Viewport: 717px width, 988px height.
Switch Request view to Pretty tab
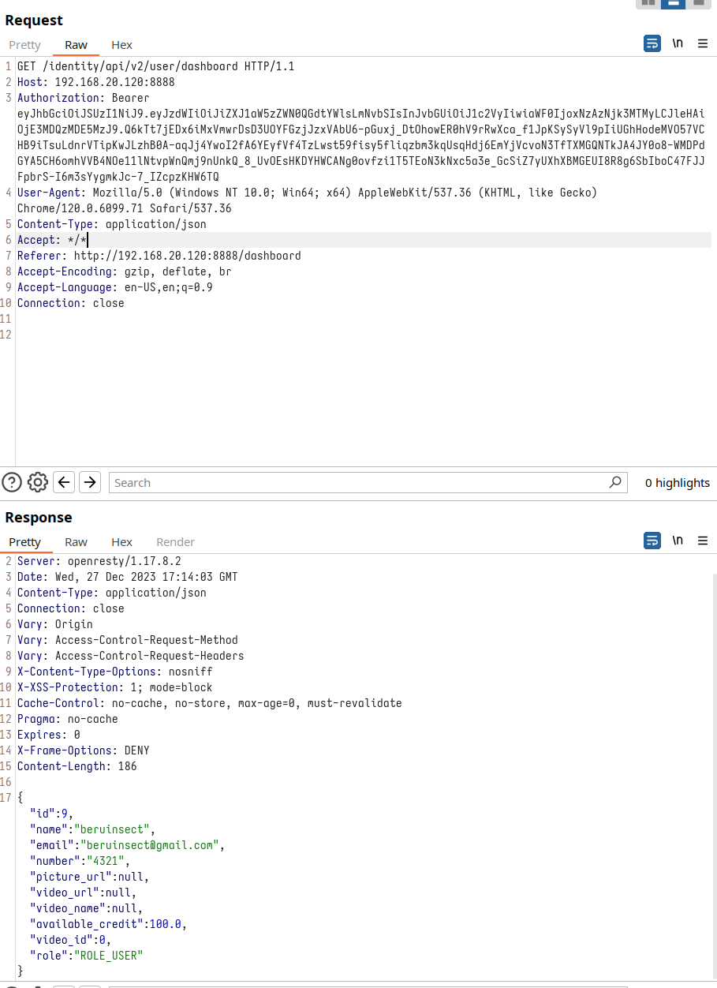24,45
